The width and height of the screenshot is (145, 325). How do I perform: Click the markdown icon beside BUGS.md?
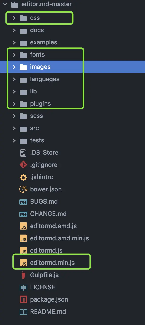[23, 202]
